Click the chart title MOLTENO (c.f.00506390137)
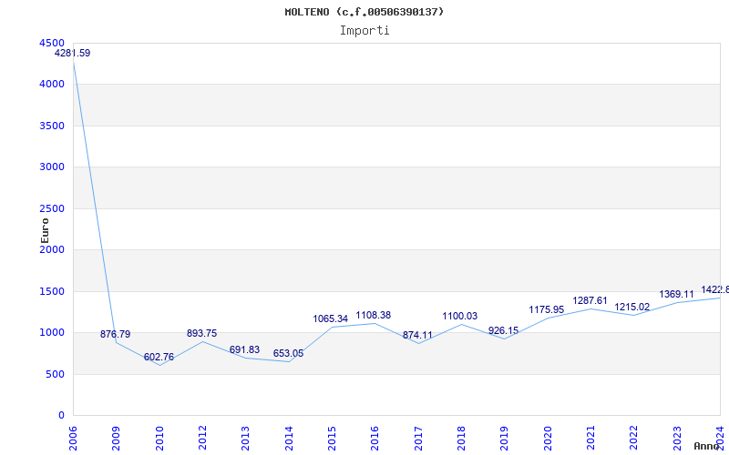Viewport: 729px width, 455px height. click(x=364, y=12)
